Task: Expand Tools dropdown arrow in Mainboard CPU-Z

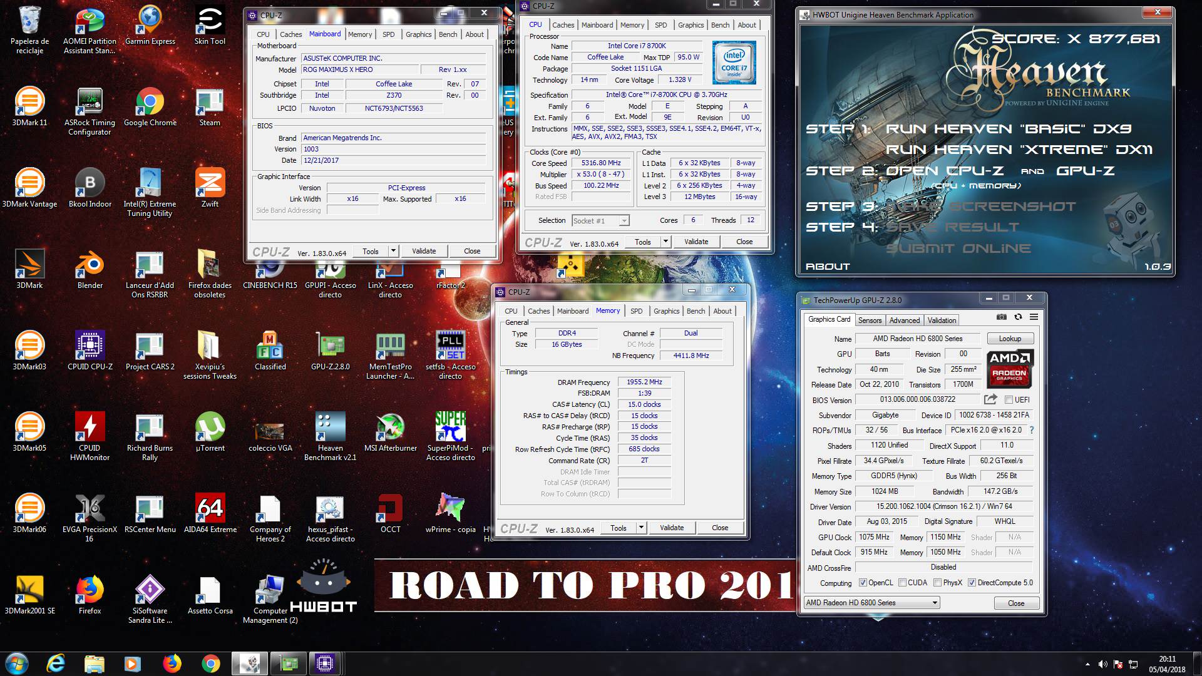Action: click(393, 251)
